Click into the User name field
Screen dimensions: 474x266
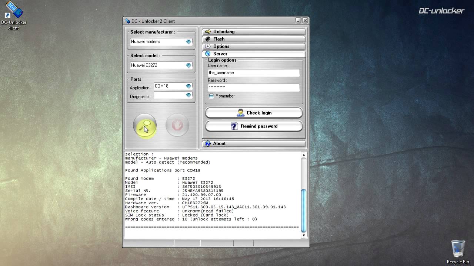(253, 73)
